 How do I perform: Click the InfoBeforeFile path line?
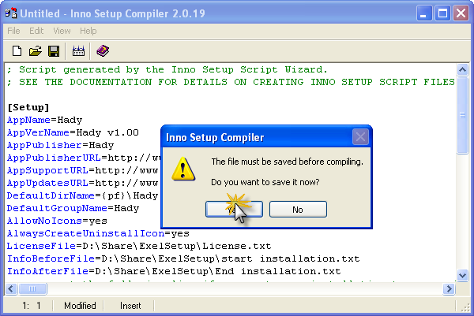pyautogui.click(x=183, y=259)
